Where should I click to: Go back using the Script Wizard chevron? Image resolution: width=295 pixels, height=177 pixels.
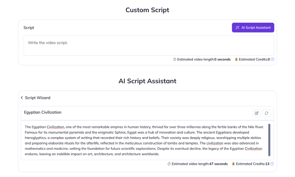(22, 98)
